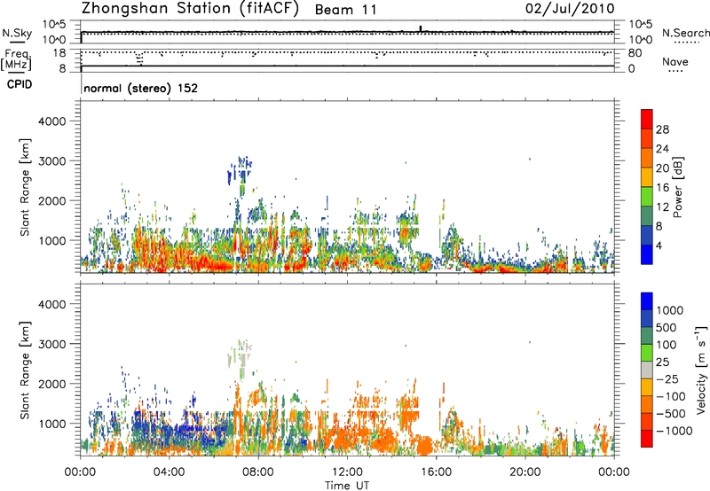Screen dimensions: 710x491
Task: Click the Time UT axis title
Action: tap(347, 486)
